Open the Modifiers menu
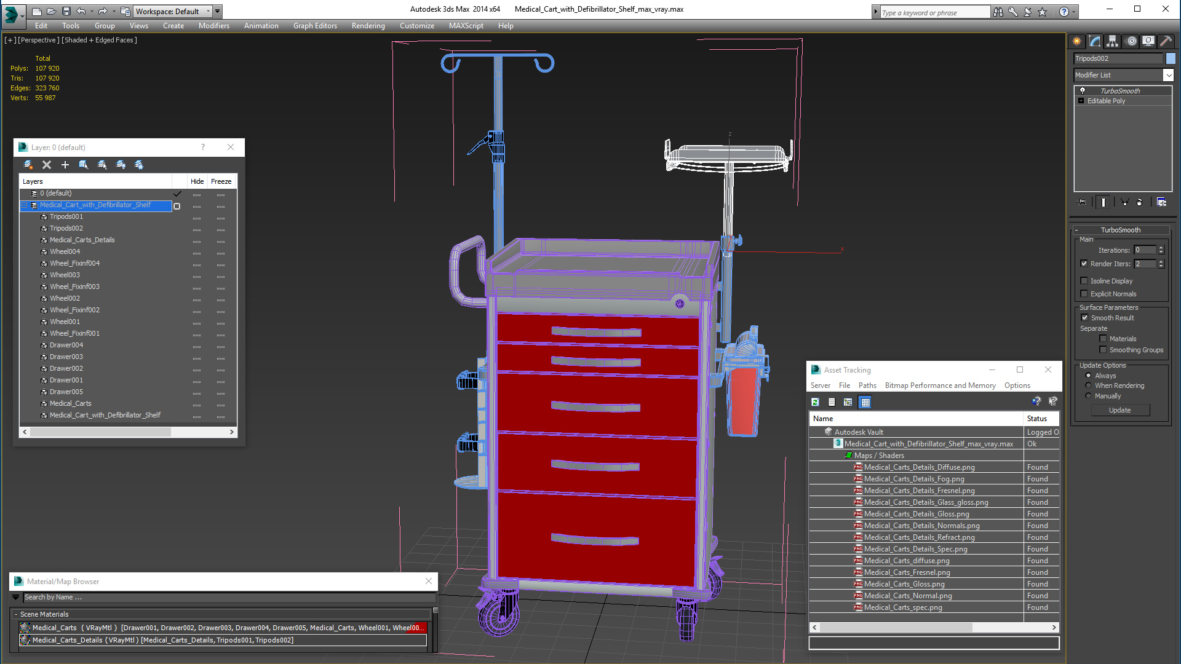The width and height of the screenshot is (1181, 664). coord(213,26)
